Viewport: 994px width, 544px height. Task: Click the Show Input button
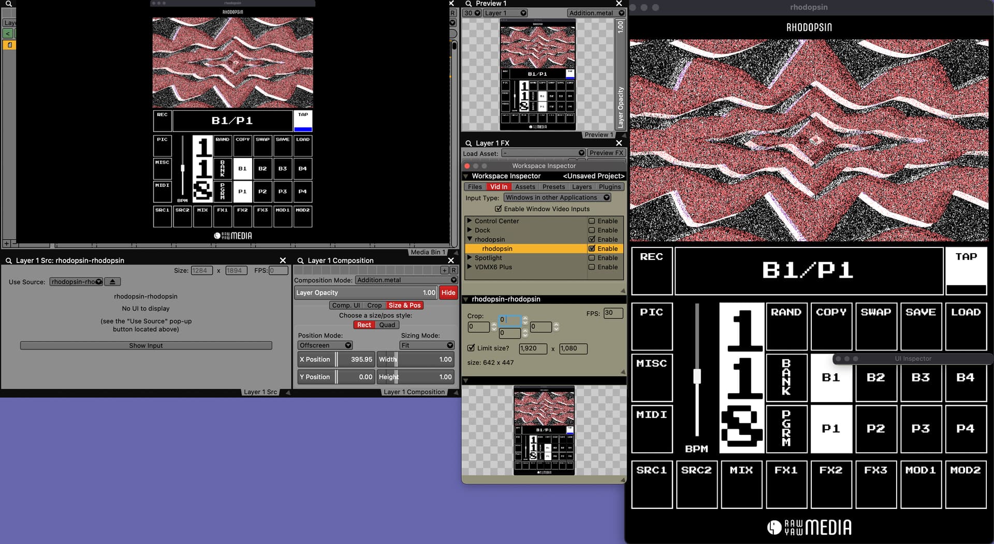[x=146, y=346]
